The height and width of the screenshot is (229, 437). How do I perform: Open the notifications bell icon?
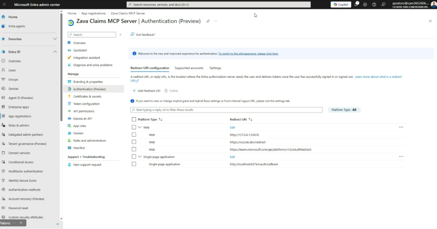(x=356, y=4)
